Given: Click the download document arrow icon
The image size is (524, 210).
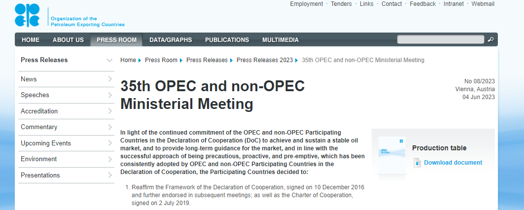Looking at the screenshot, I should pos(417,163).
